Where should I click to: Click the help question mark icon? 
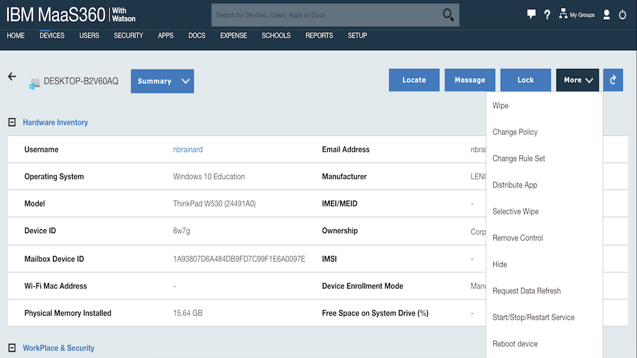pos(547,14)
